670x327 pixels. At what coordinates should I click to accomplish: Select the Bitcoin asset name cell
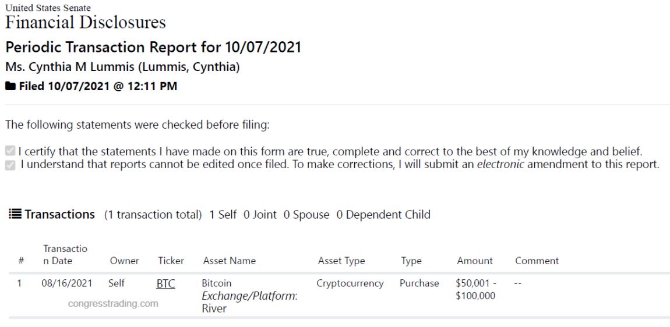point(249,296)
